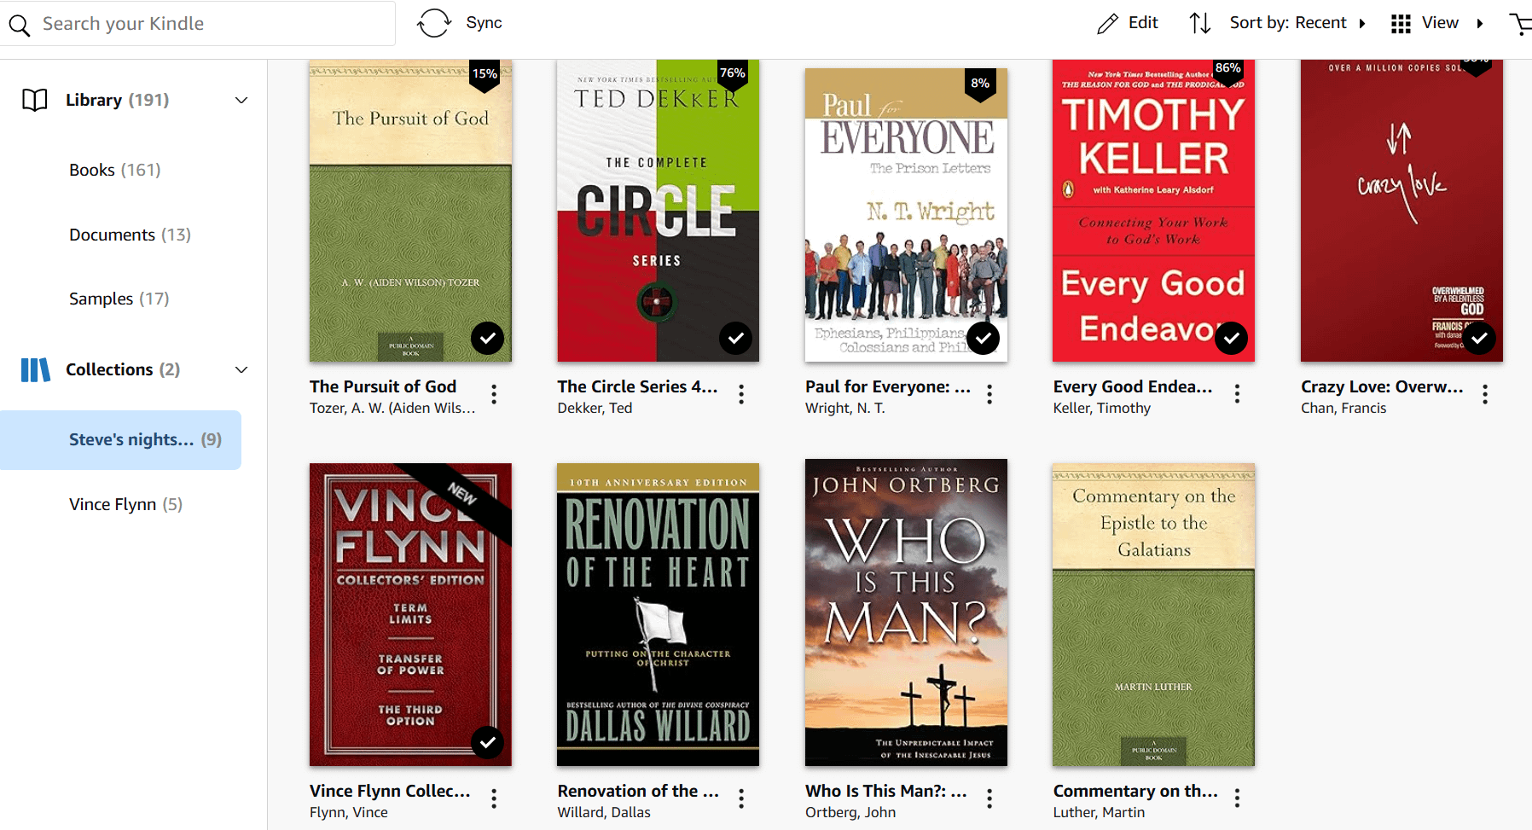Click the Every Good Endeavor title link

pos(1133,386)
